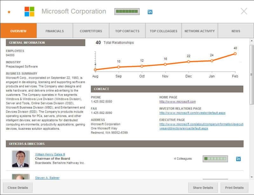The width and height of the screenshot is (254, 195).
Task: Click the Share Details button
Action: coord(203,188)
